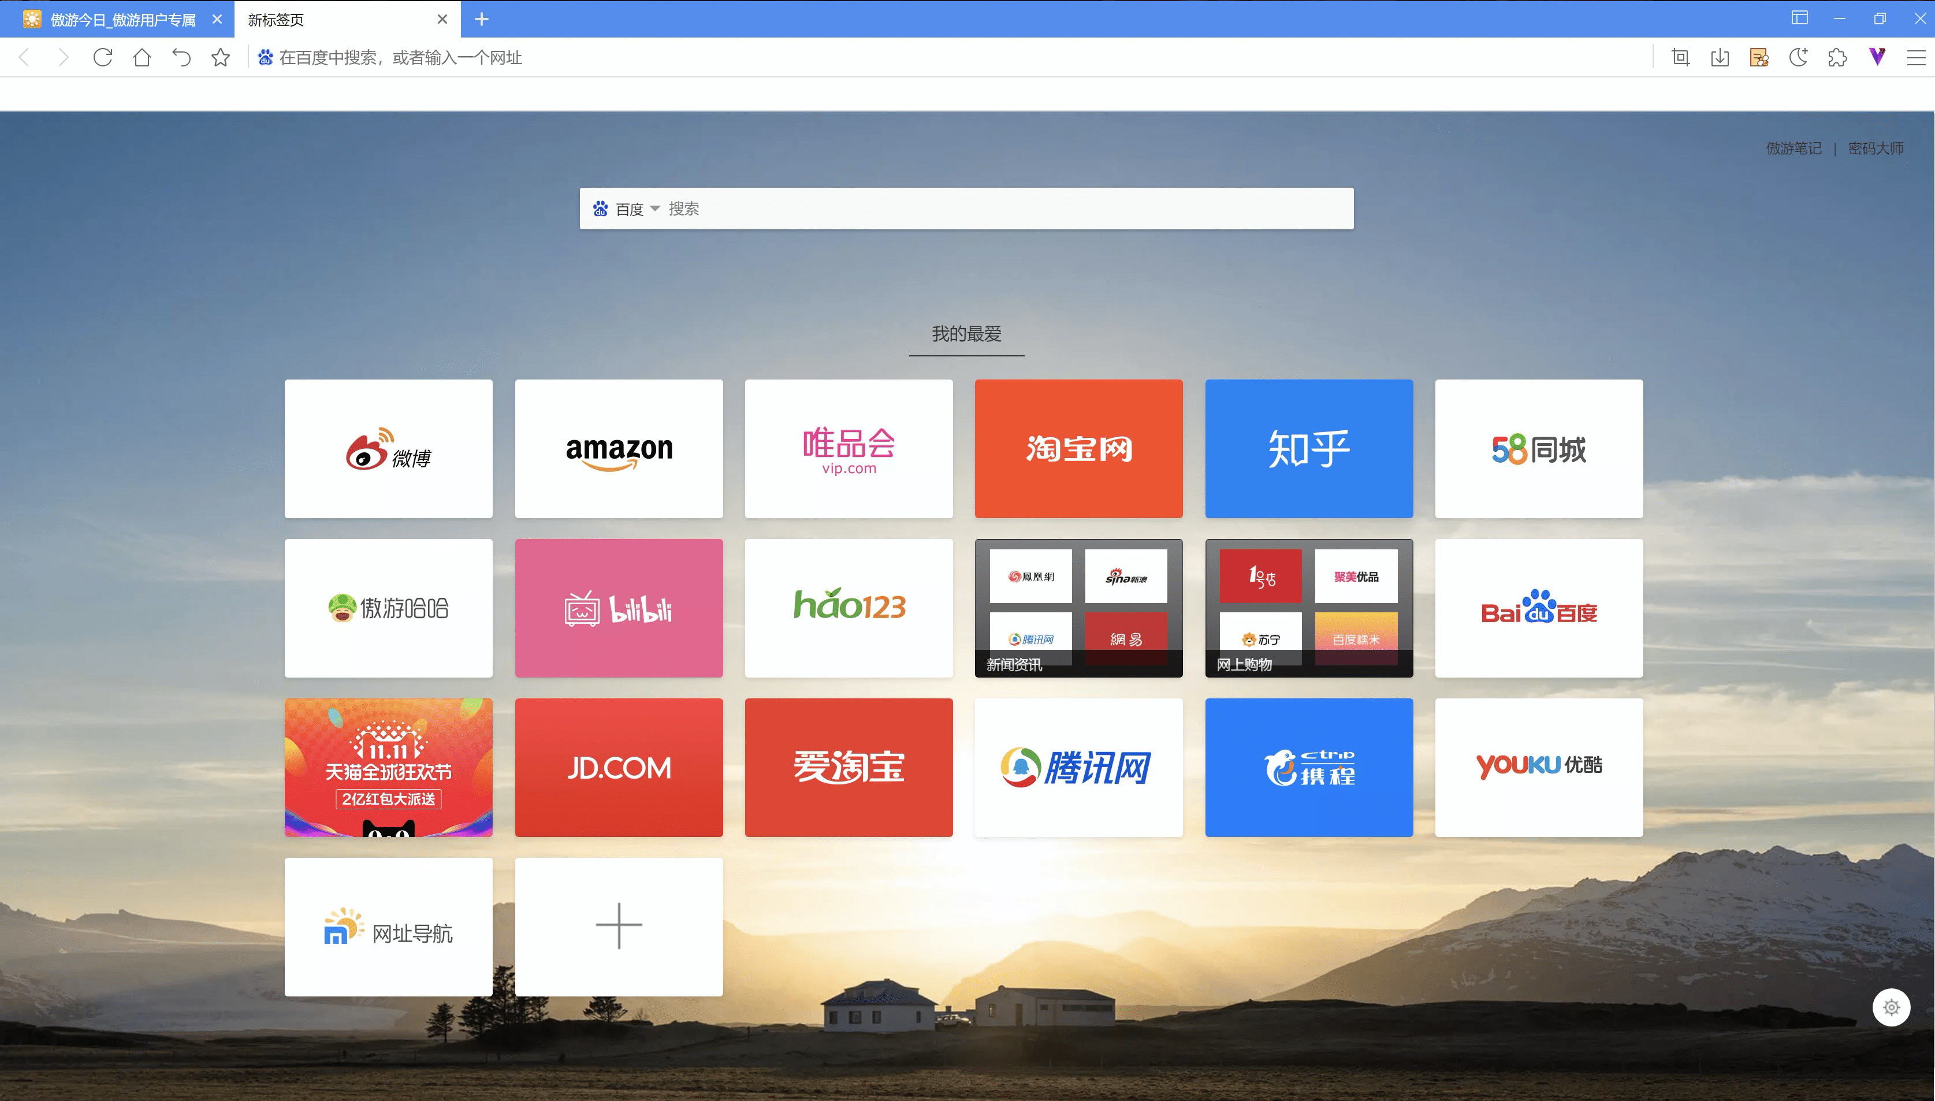
Task: Click 凤凰网 inside the news folder
Action: click(x=1030, y=576)
